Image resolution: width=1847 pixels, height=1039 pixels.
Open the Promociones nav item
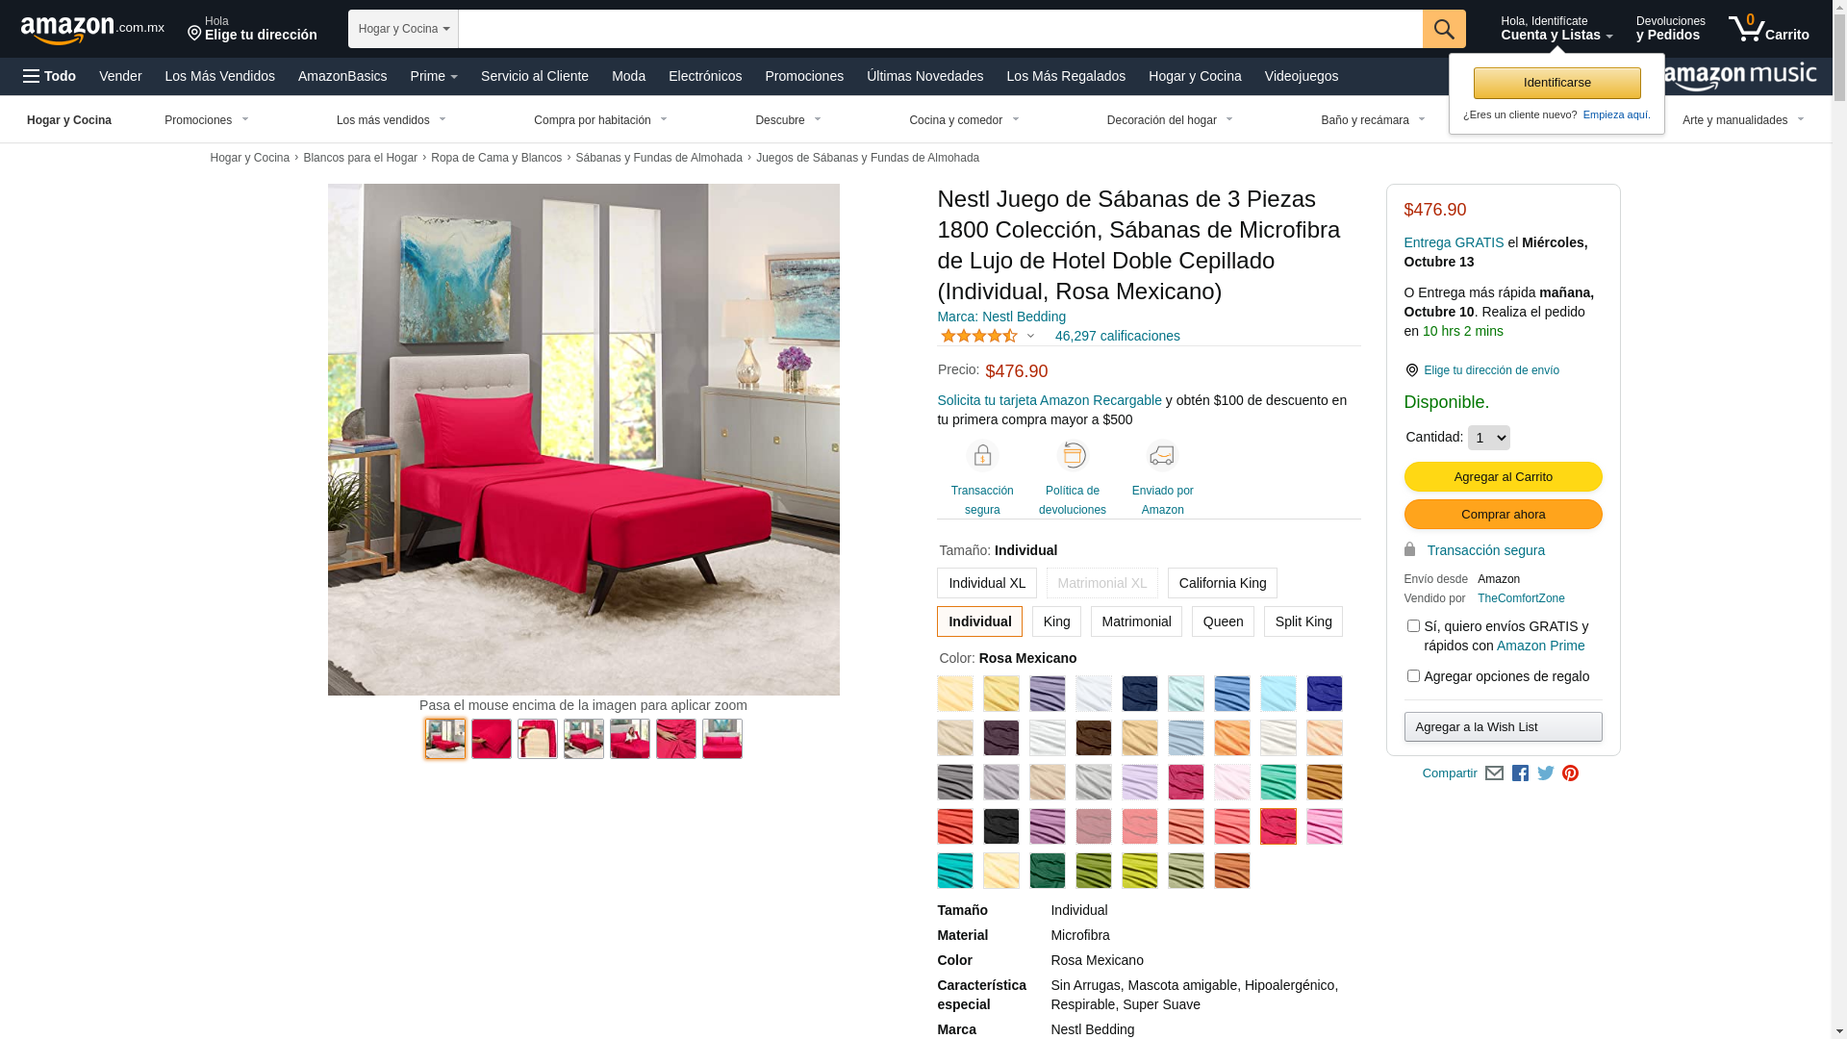pos(804,76)
